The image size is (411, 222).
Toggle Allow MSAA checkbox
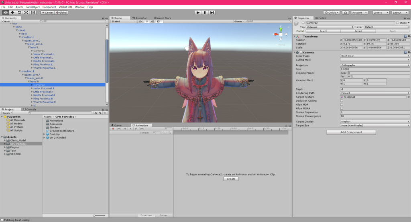coord(342,108)
